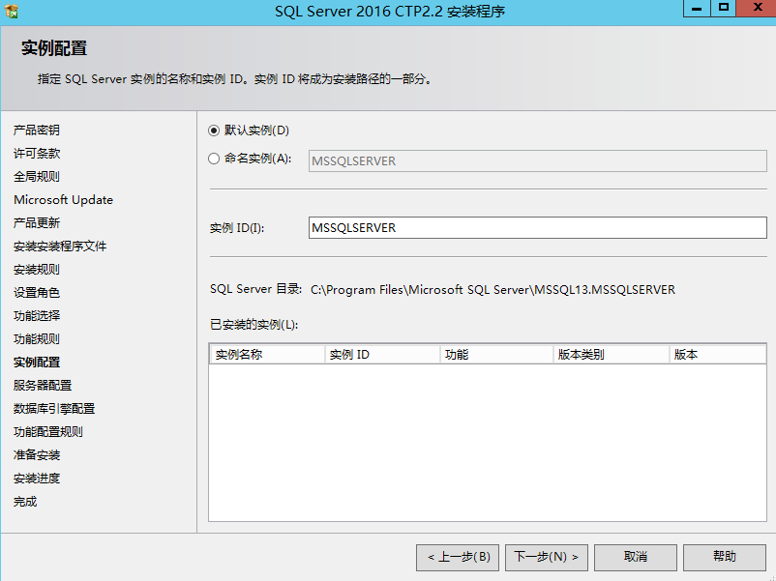Click the 实例 ID column header
The width and height of the screenshot is (776, 581).
click(x=382, y=355)
